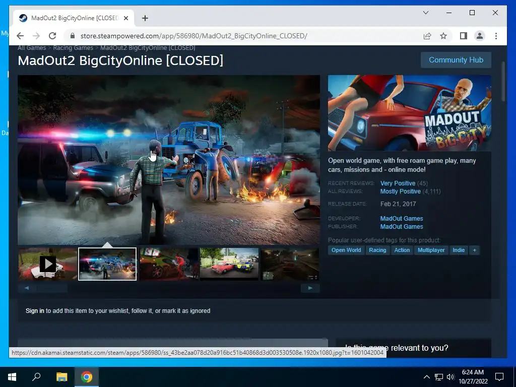This screenshot has height=387, width=516.
Task: Select the Racing tag
Action: [x=377, y=250]
